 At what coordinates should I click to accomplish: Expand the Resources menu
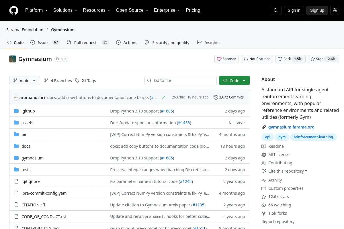(97, 10)
